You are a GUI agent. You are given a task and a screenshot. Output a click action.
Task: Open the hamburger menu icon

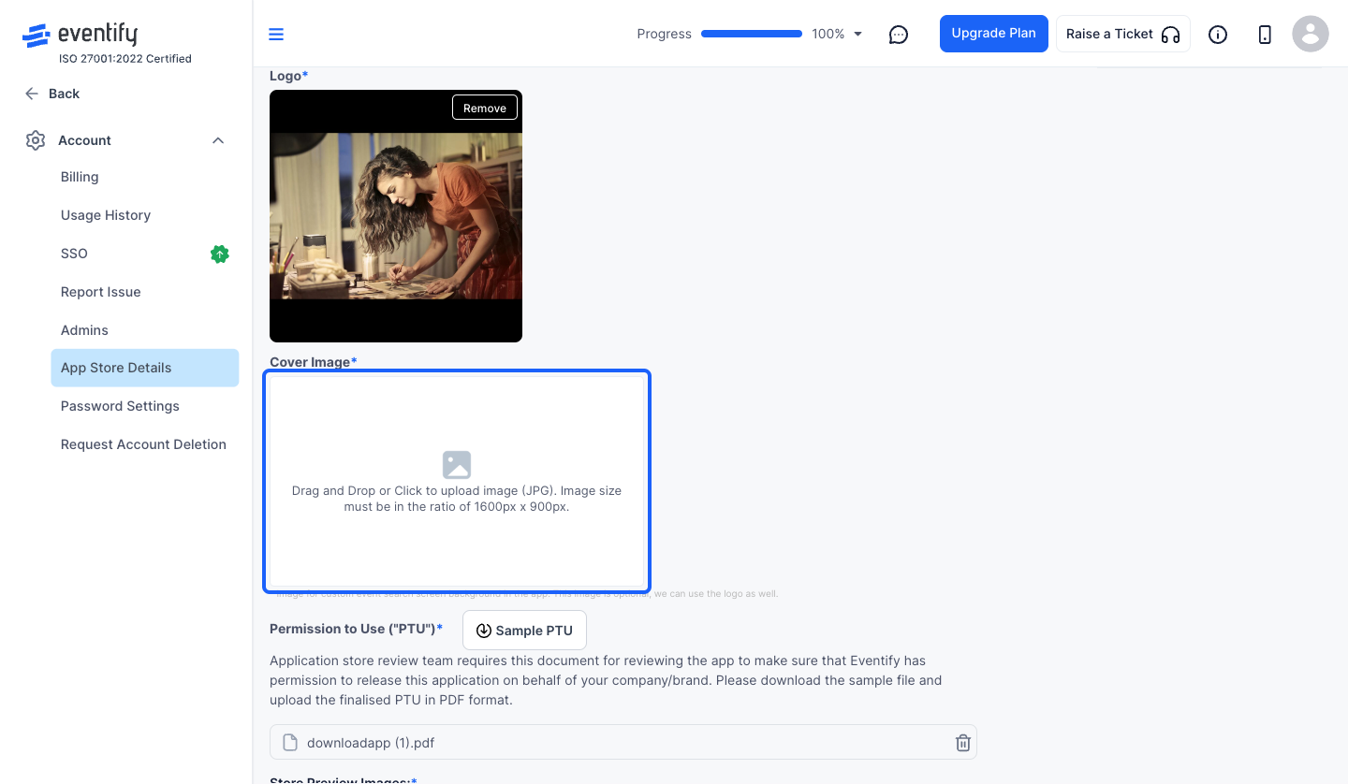(276, 35)
